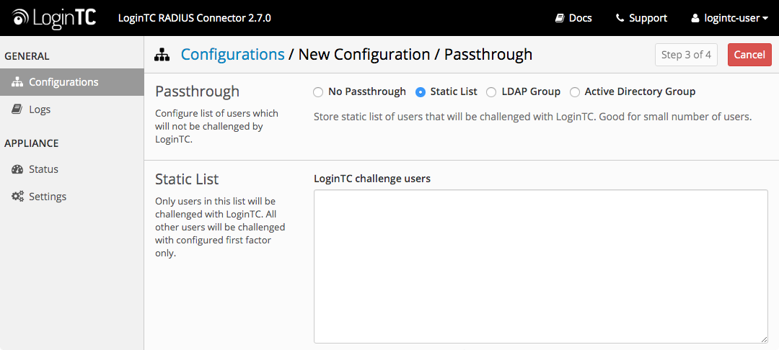Select the No Passthrough radio option
The width and height of the screenshot is (779, 350).
318,92
